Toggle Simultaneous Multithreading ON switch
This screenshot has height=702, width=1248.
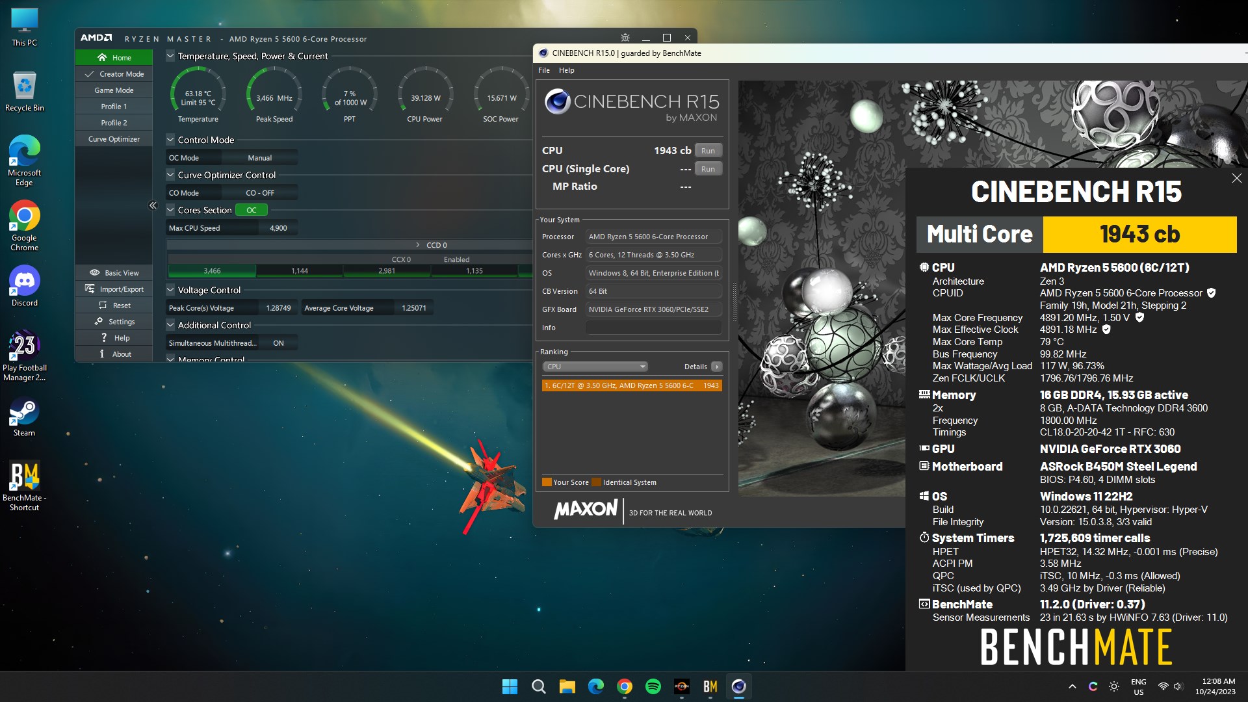tap(278, 343)
